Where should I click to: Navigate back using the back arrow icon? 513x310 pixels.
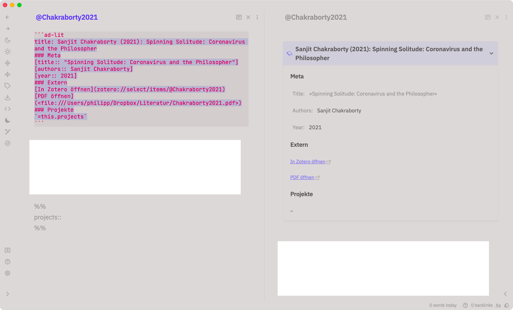point(7,17)
